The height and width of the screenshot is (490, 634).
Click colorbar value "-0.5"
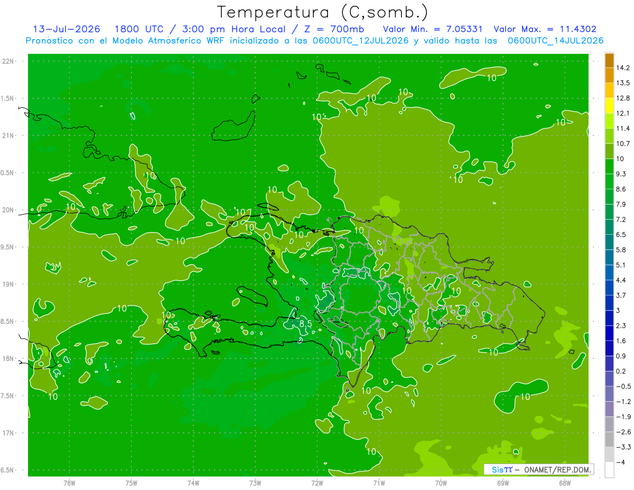click(x=623, y=386)
